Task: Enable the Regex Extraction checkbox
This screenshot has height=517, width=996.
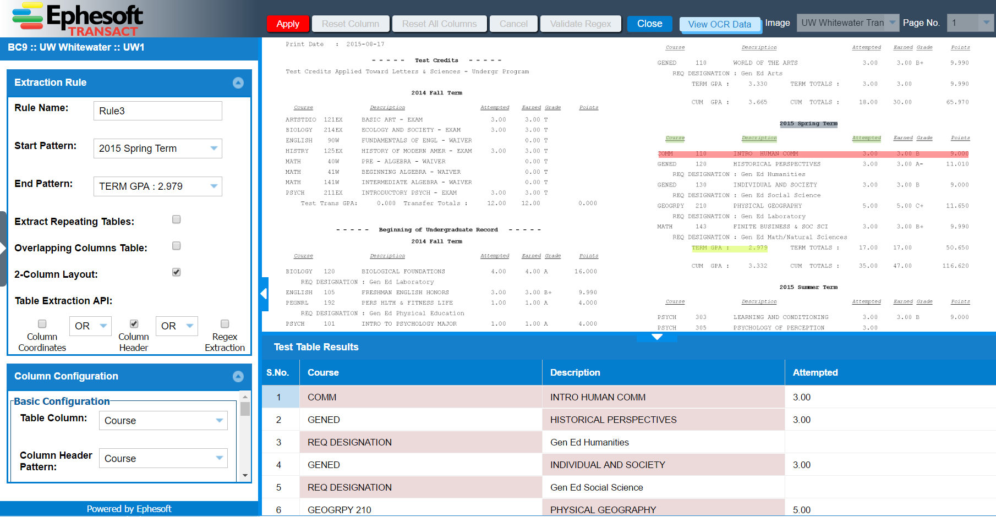Action: coord(225,324)
